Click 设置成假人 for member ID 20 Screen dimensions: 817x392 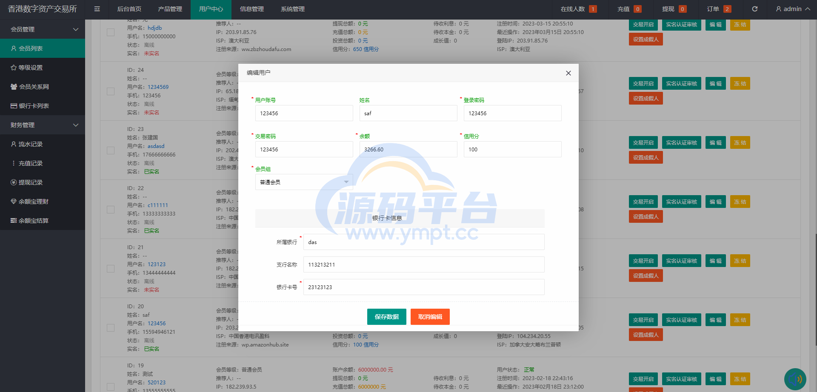point(646,335)
